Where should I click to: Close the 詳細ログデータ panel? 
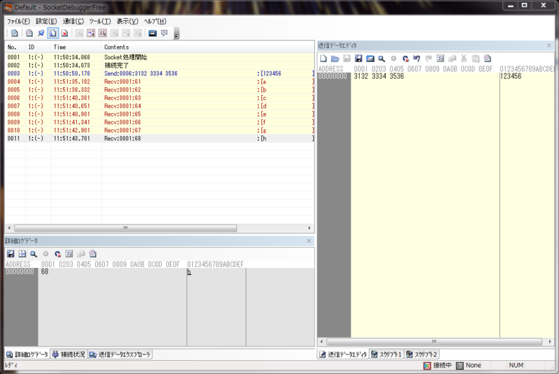coord(309,241)
